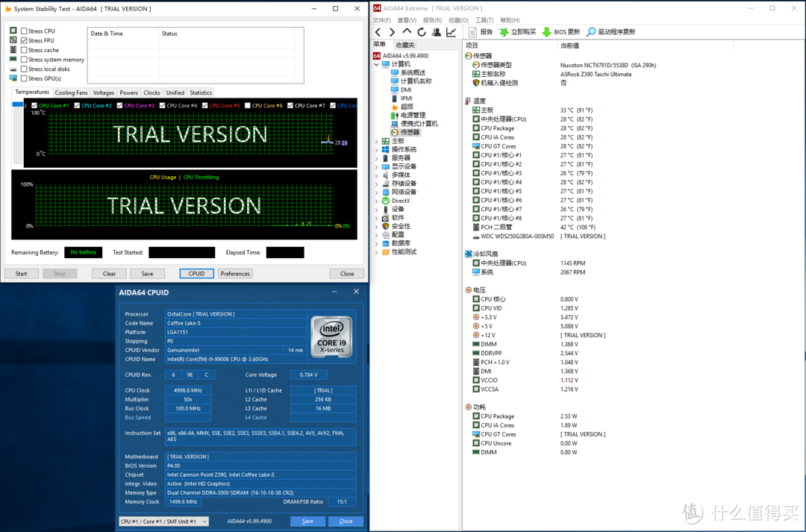The width and height of the screenshot is (806, 532).
Task: Expand the 多媒体 tree node
Action: [x=377, y=175]
